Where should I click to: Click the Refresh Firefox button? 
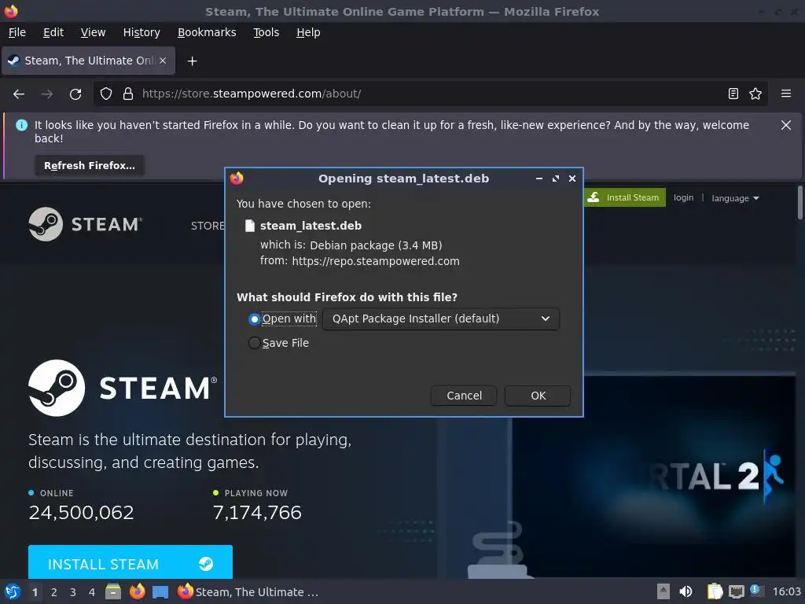tap(90, 165)
